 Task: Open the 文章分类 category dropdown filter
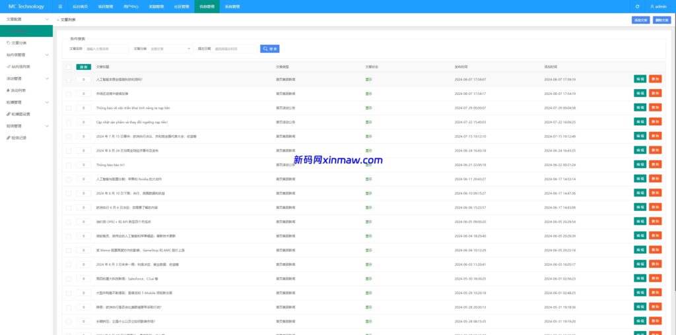pyautogui.click(x=171, y=49)
